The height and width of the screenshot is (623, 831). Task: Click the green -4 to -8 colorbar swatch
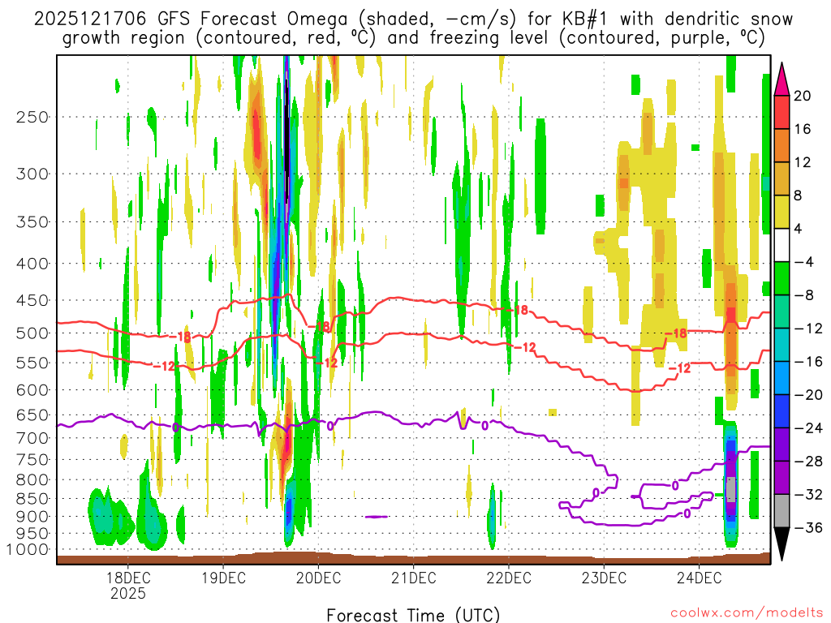click(x=781, y=279)
